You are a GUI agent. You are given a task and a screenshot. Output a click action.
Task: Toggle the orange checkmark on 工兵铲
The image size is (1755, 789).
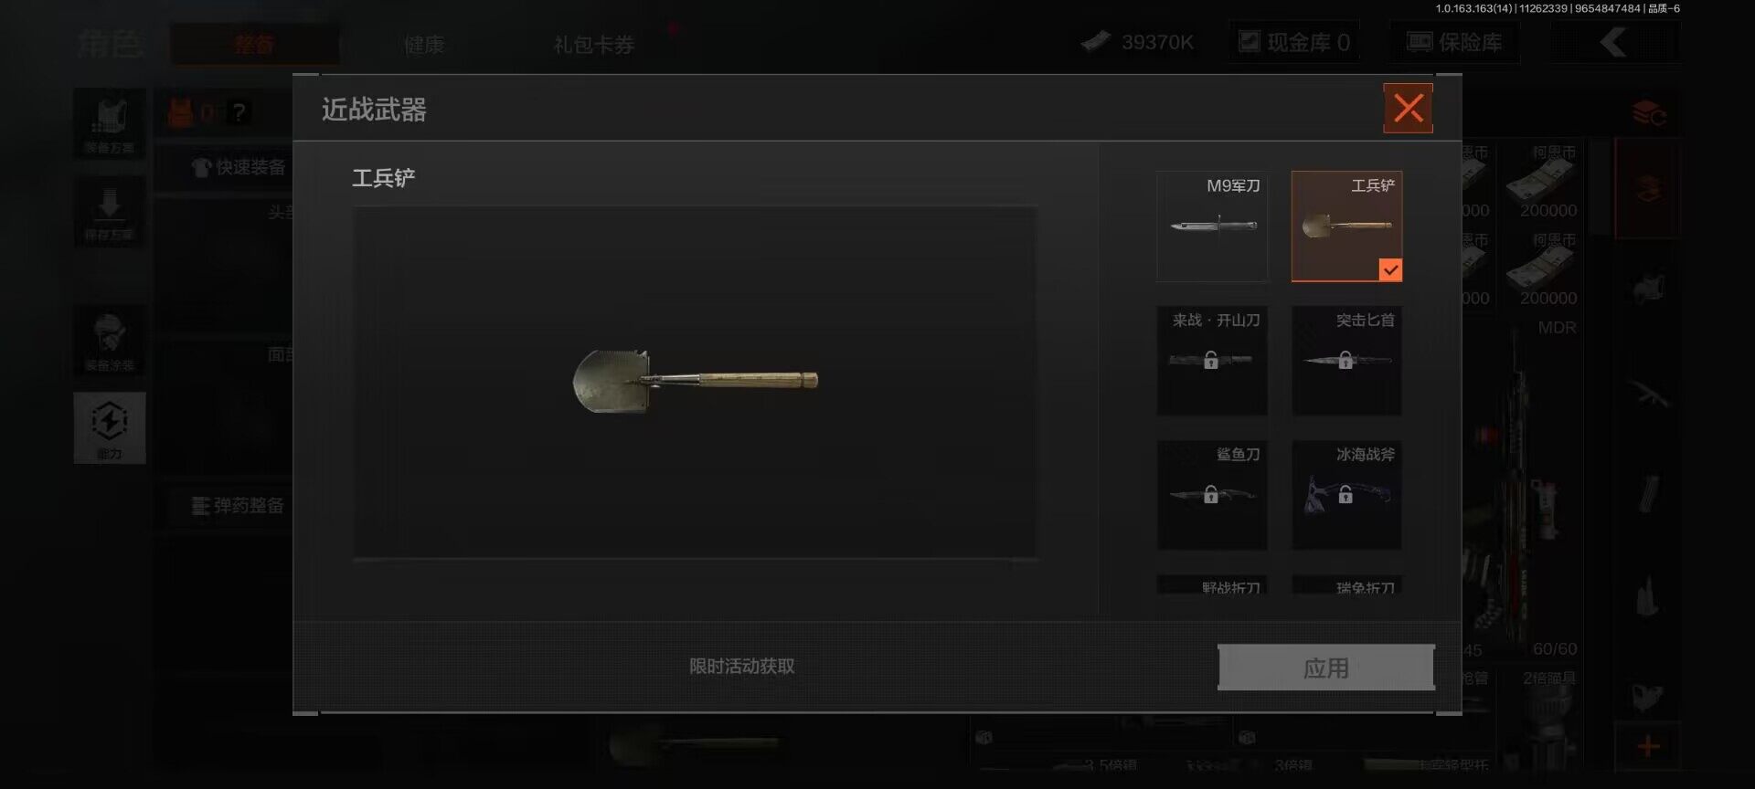point(1390,270)
